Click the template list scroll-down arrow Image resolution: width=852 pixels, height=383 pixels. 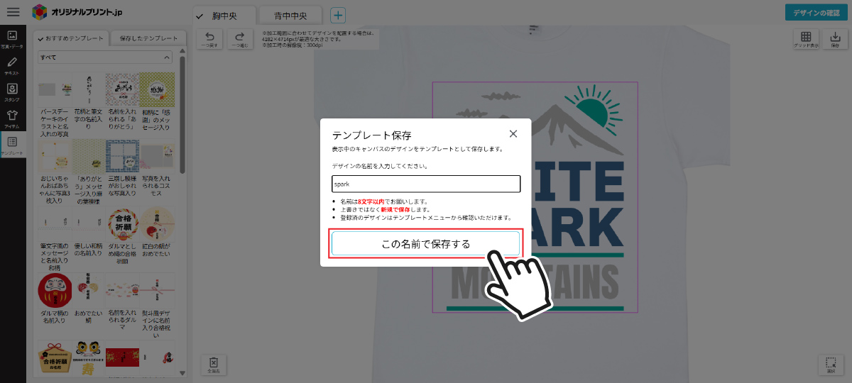182,372
